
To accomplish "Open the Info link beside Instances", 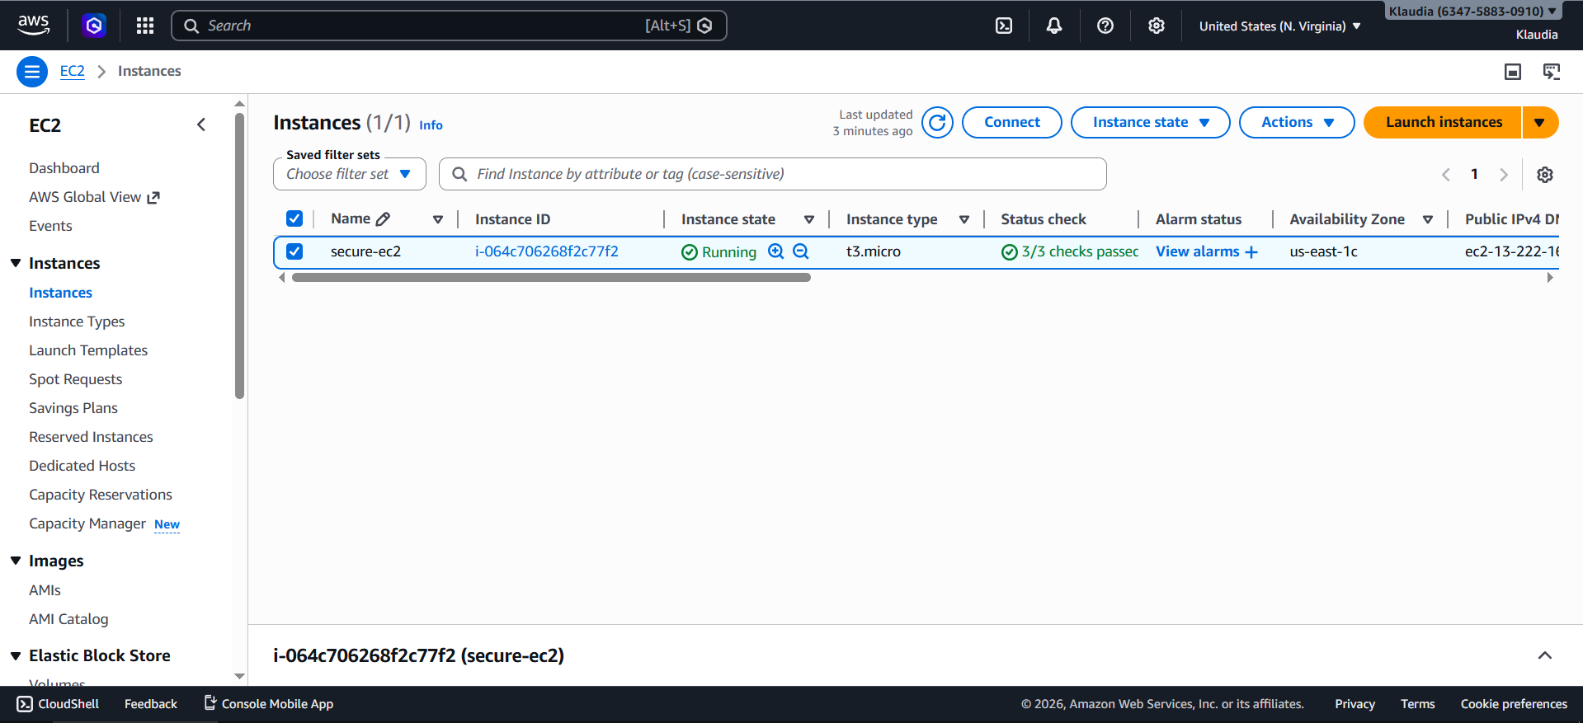I will pyautogui.click(x=431, y=125).
